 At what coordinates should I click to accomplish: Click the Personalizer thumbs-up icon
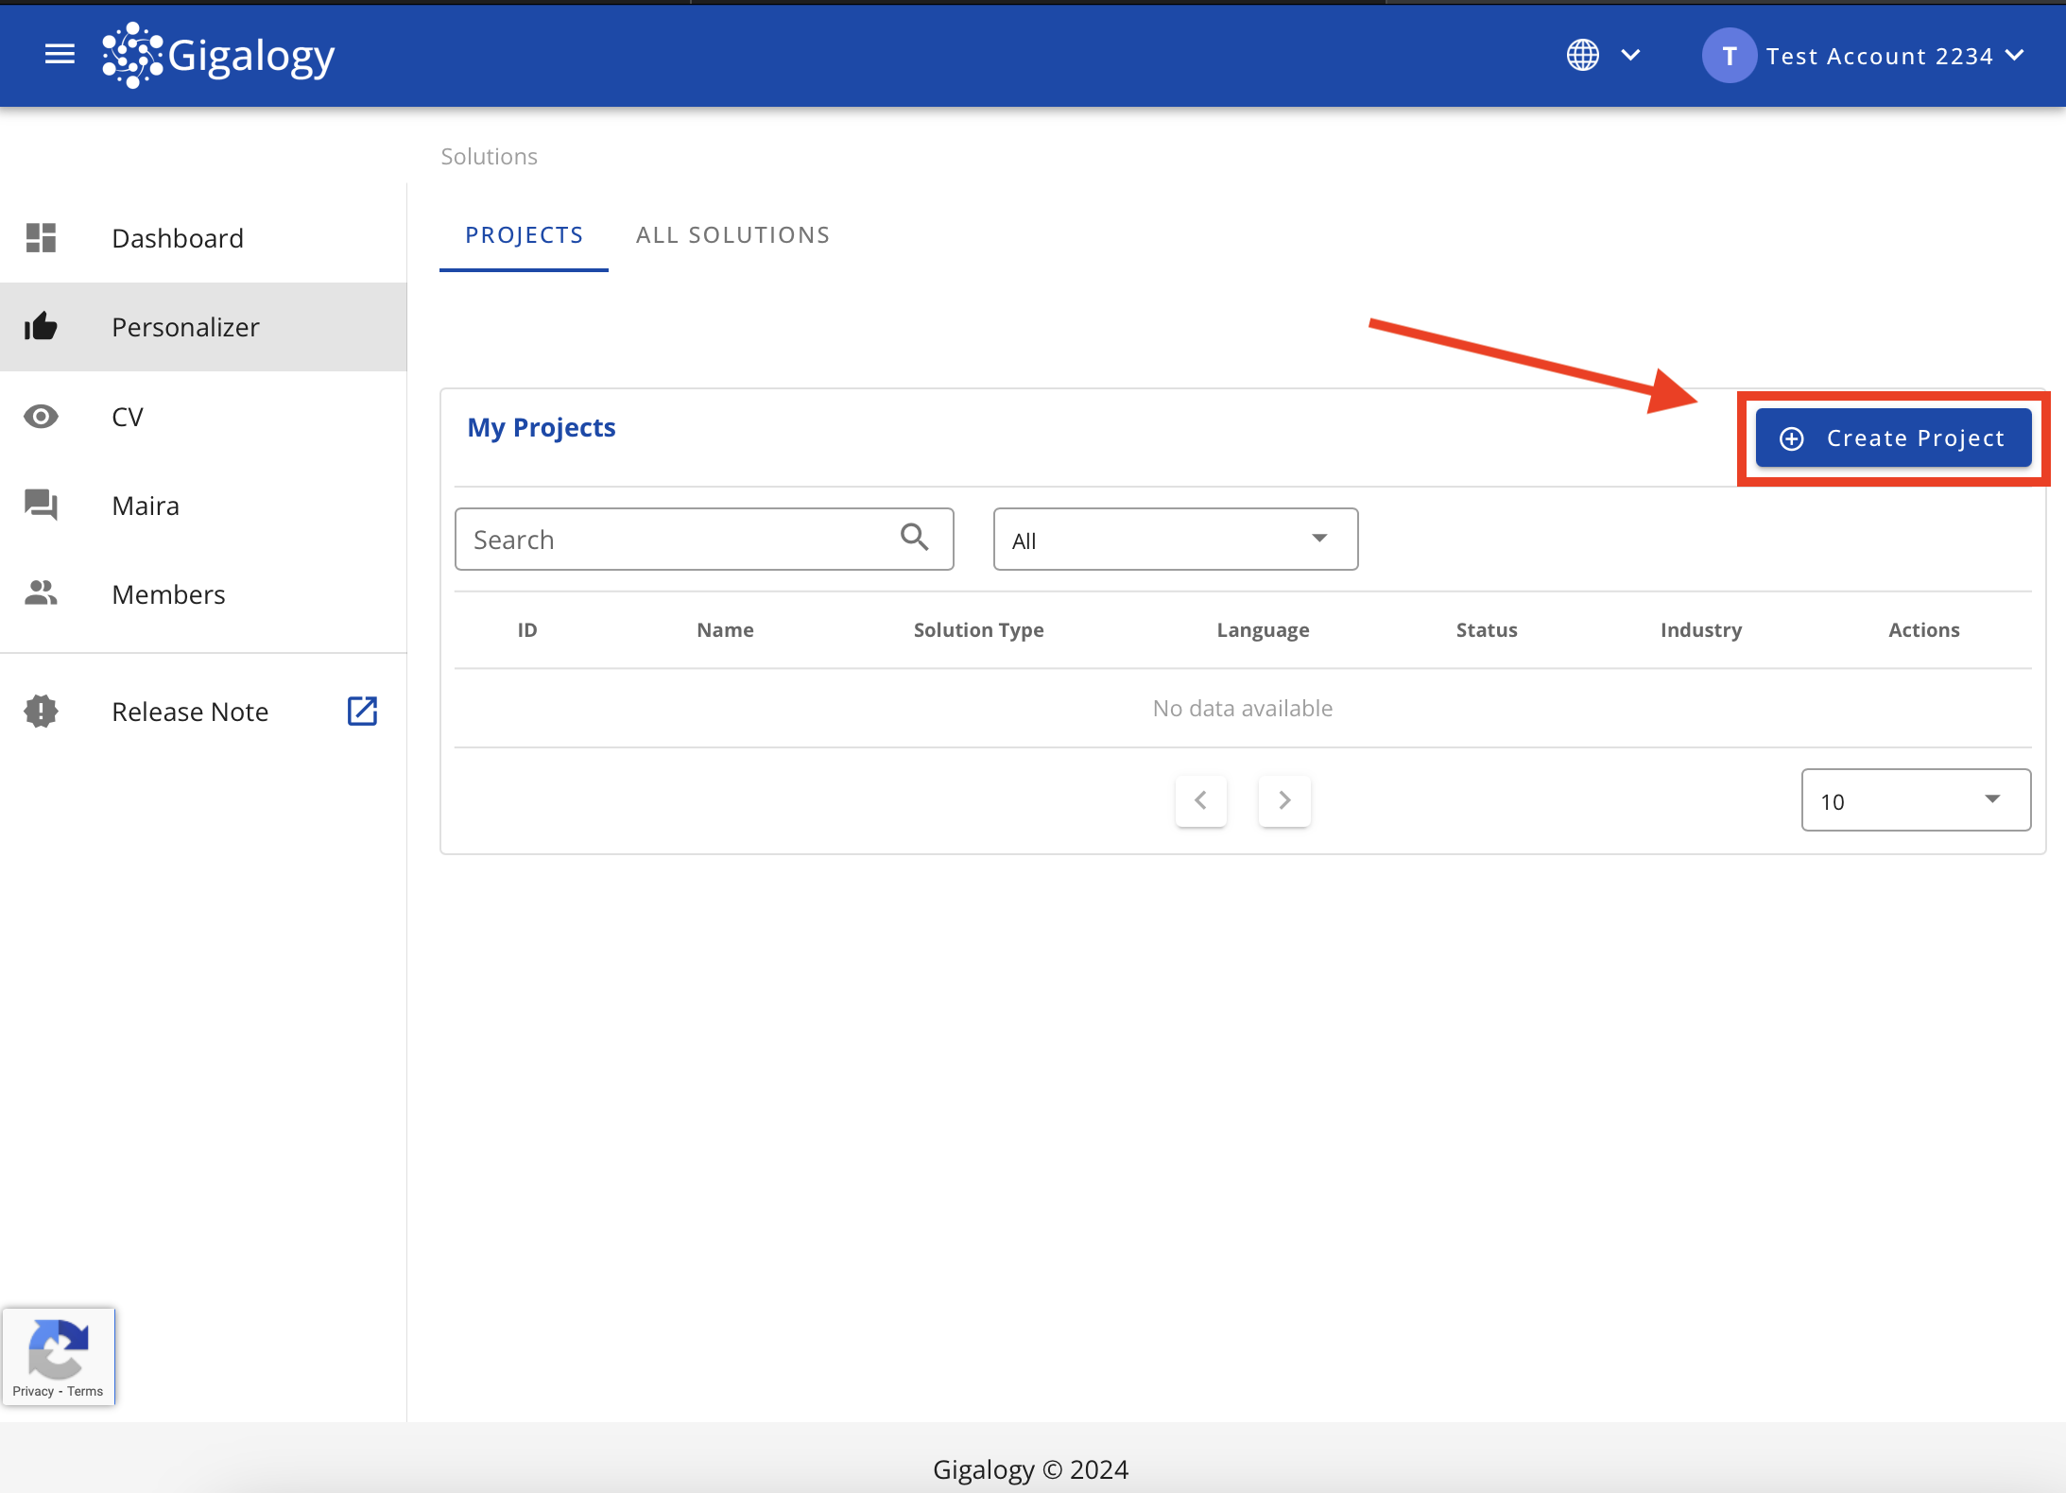41,327
